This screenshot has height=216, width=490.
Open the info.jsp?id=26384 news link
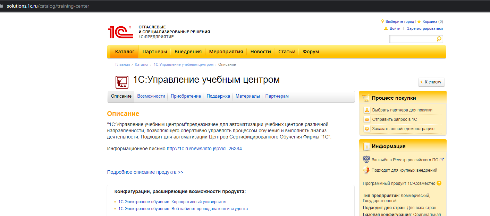click(x=204, y=148)
